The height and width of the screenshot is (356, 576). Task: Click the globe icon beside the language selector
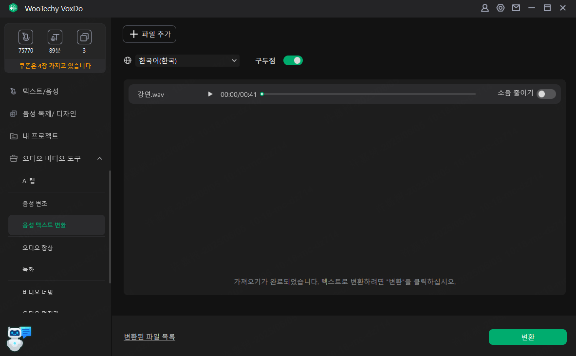coord(128,60)
